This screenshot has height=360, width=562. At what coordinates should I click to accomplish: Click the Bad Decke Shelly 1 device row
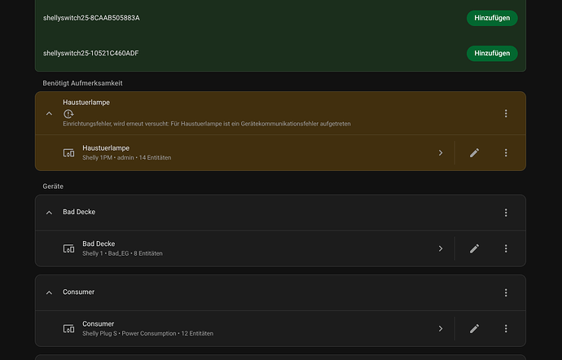click(244, 248)
